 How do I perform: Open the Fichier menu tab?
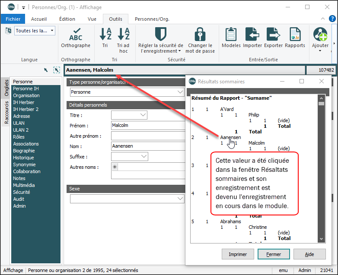tap(13, 19)
